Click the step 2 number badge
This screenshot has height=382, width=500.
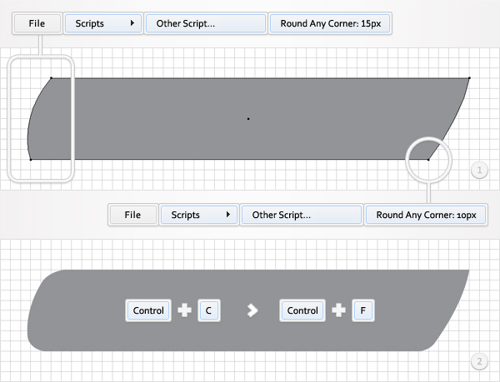coord(479,362)
